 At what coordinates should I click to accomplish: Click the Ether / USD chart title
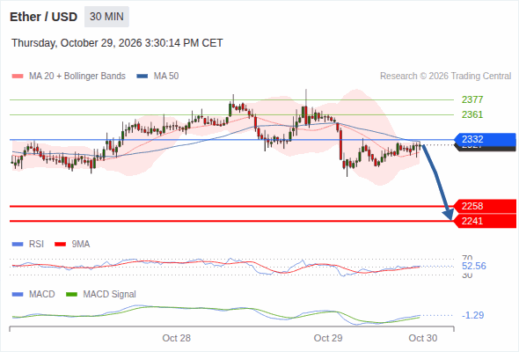click(x=43, y=17)
